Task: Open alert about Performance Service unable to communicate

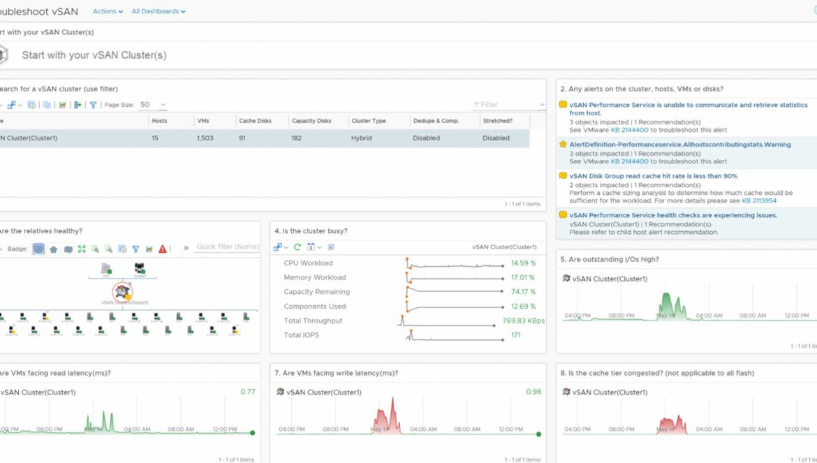Action: 689,109
